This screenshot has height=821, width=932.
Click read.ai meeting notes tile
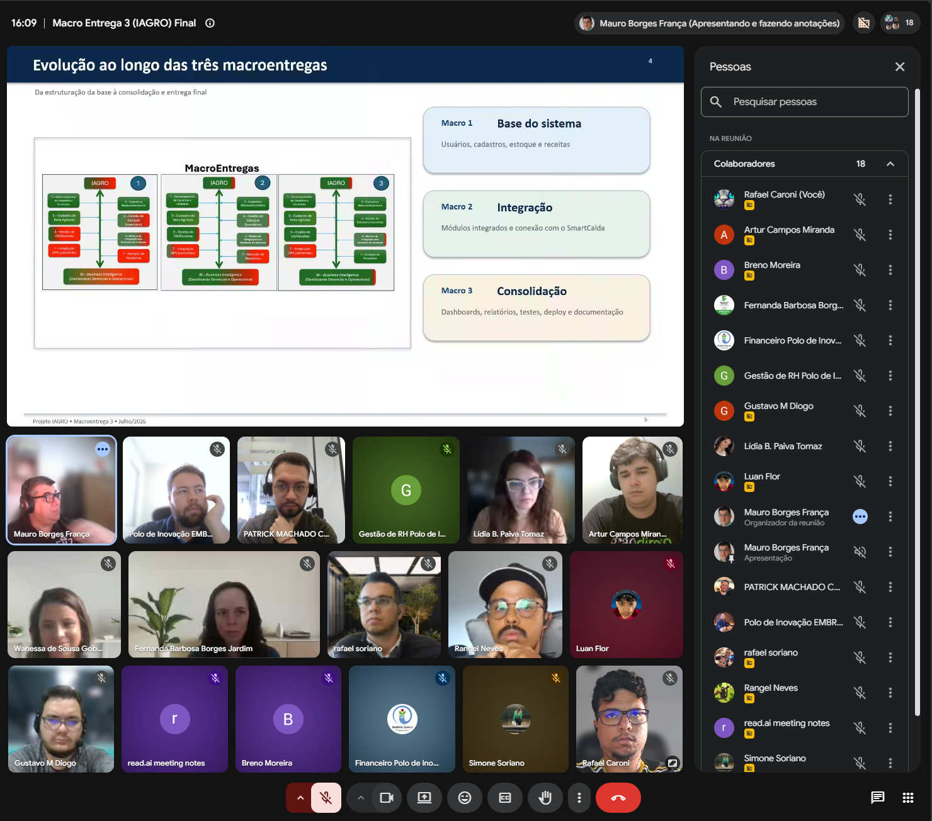(174, 719)
